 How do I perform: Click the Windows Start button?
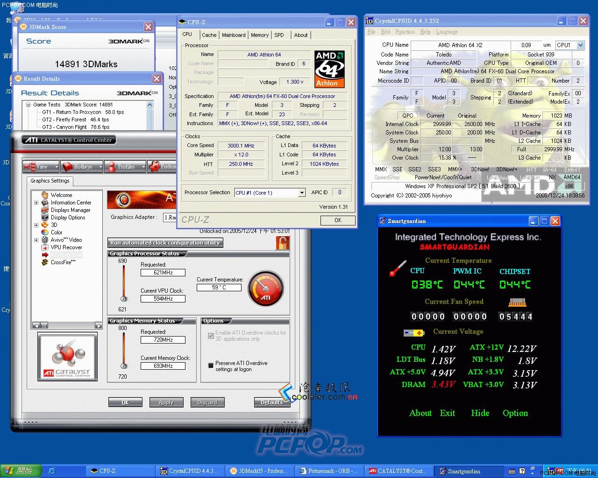[21, 471]
